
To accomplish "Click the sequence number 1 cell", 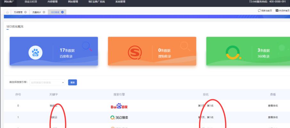I will click(x=18, y=117).
